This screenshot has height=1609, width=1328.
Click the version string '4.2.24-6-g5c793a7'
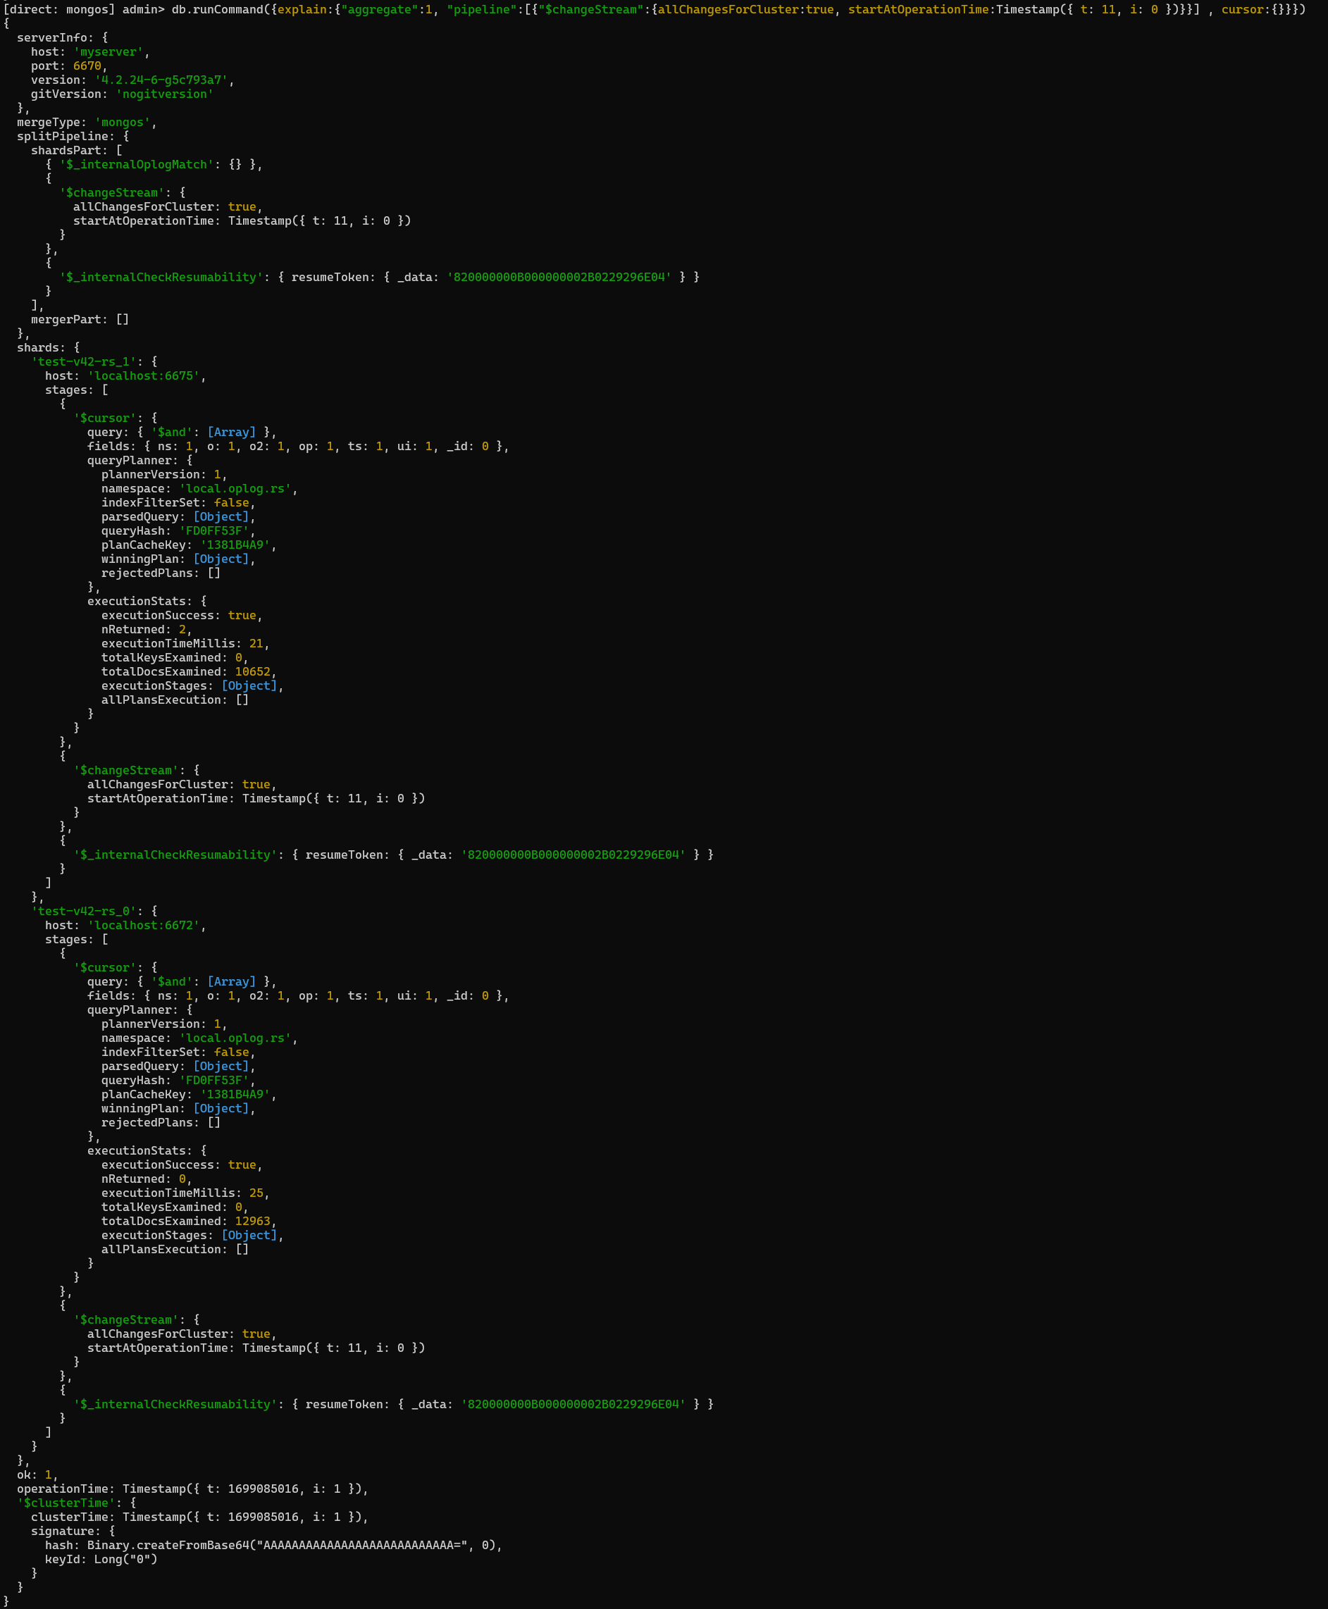pos(161,80)
